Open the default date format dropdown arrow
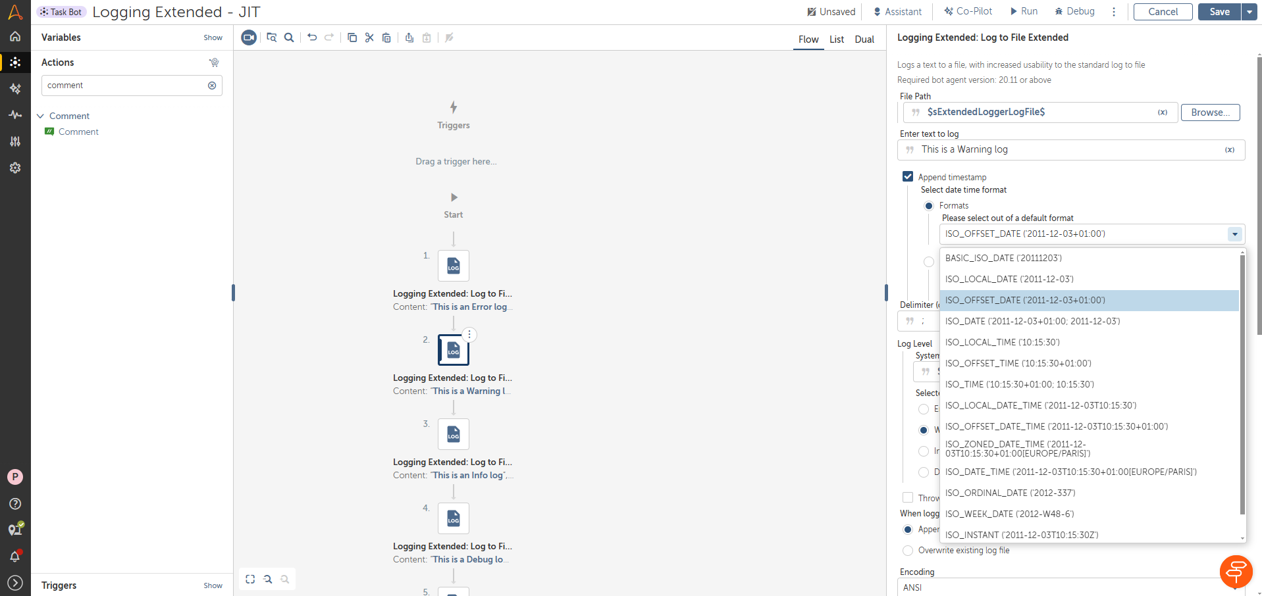Image resolution: width=1262 pixels, height=596 pixels. (x=1234, y=234)
